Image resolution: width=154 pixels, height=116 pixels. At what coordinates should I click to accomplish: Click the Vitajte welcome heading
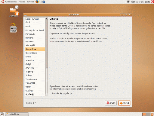click(x=54, y=19)
